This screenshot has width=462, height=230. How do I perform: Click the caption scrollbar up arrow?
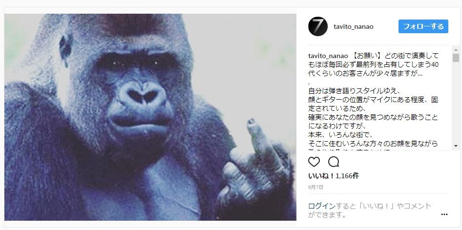[x=456, y=49]
